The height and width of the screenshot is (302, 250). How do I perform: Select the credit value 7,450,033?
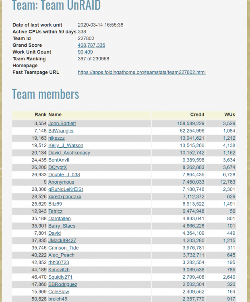(193, 182)
